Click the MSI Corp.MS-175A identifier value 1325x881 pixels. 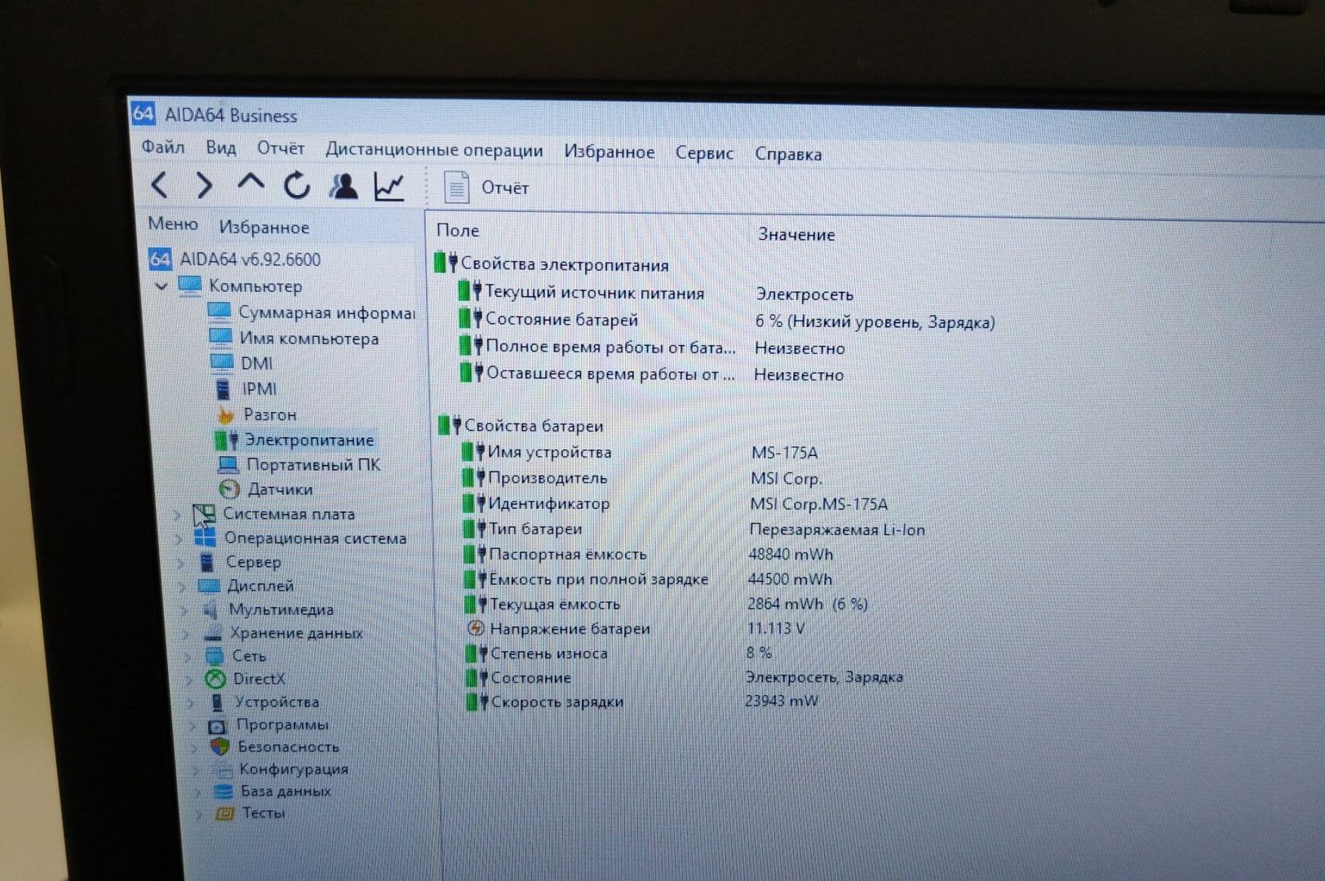tap(818, 504)
